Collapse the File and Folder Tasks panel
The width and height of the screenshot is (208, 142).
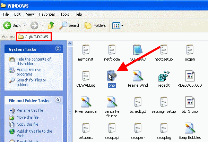pos(58,100)
